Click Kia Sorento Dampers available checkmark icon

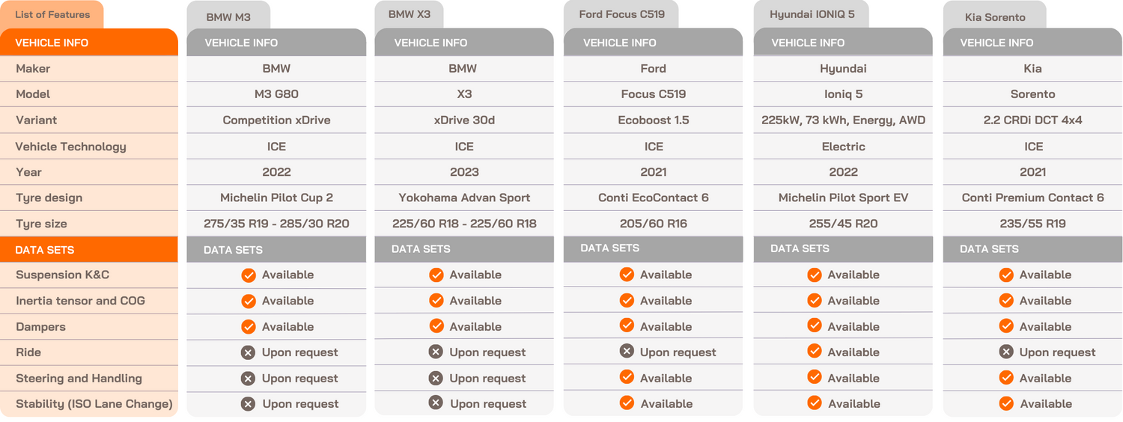pos(1006,326)
